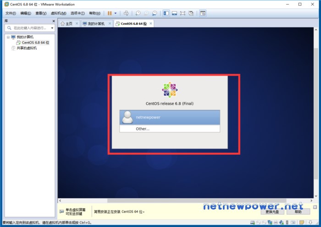Select 共享的虚拟机 in the library tree

(27, 48)
